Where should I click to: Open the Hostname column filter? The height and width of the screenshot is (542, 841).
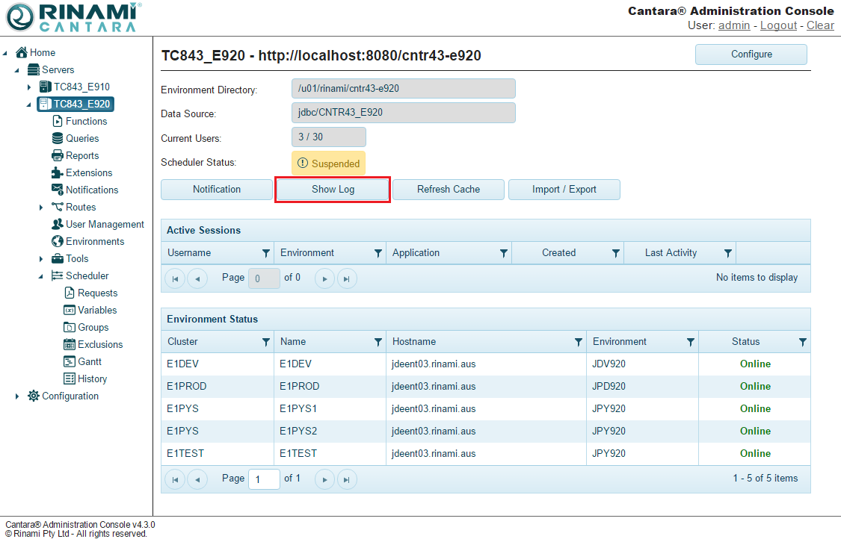point(578,342)
